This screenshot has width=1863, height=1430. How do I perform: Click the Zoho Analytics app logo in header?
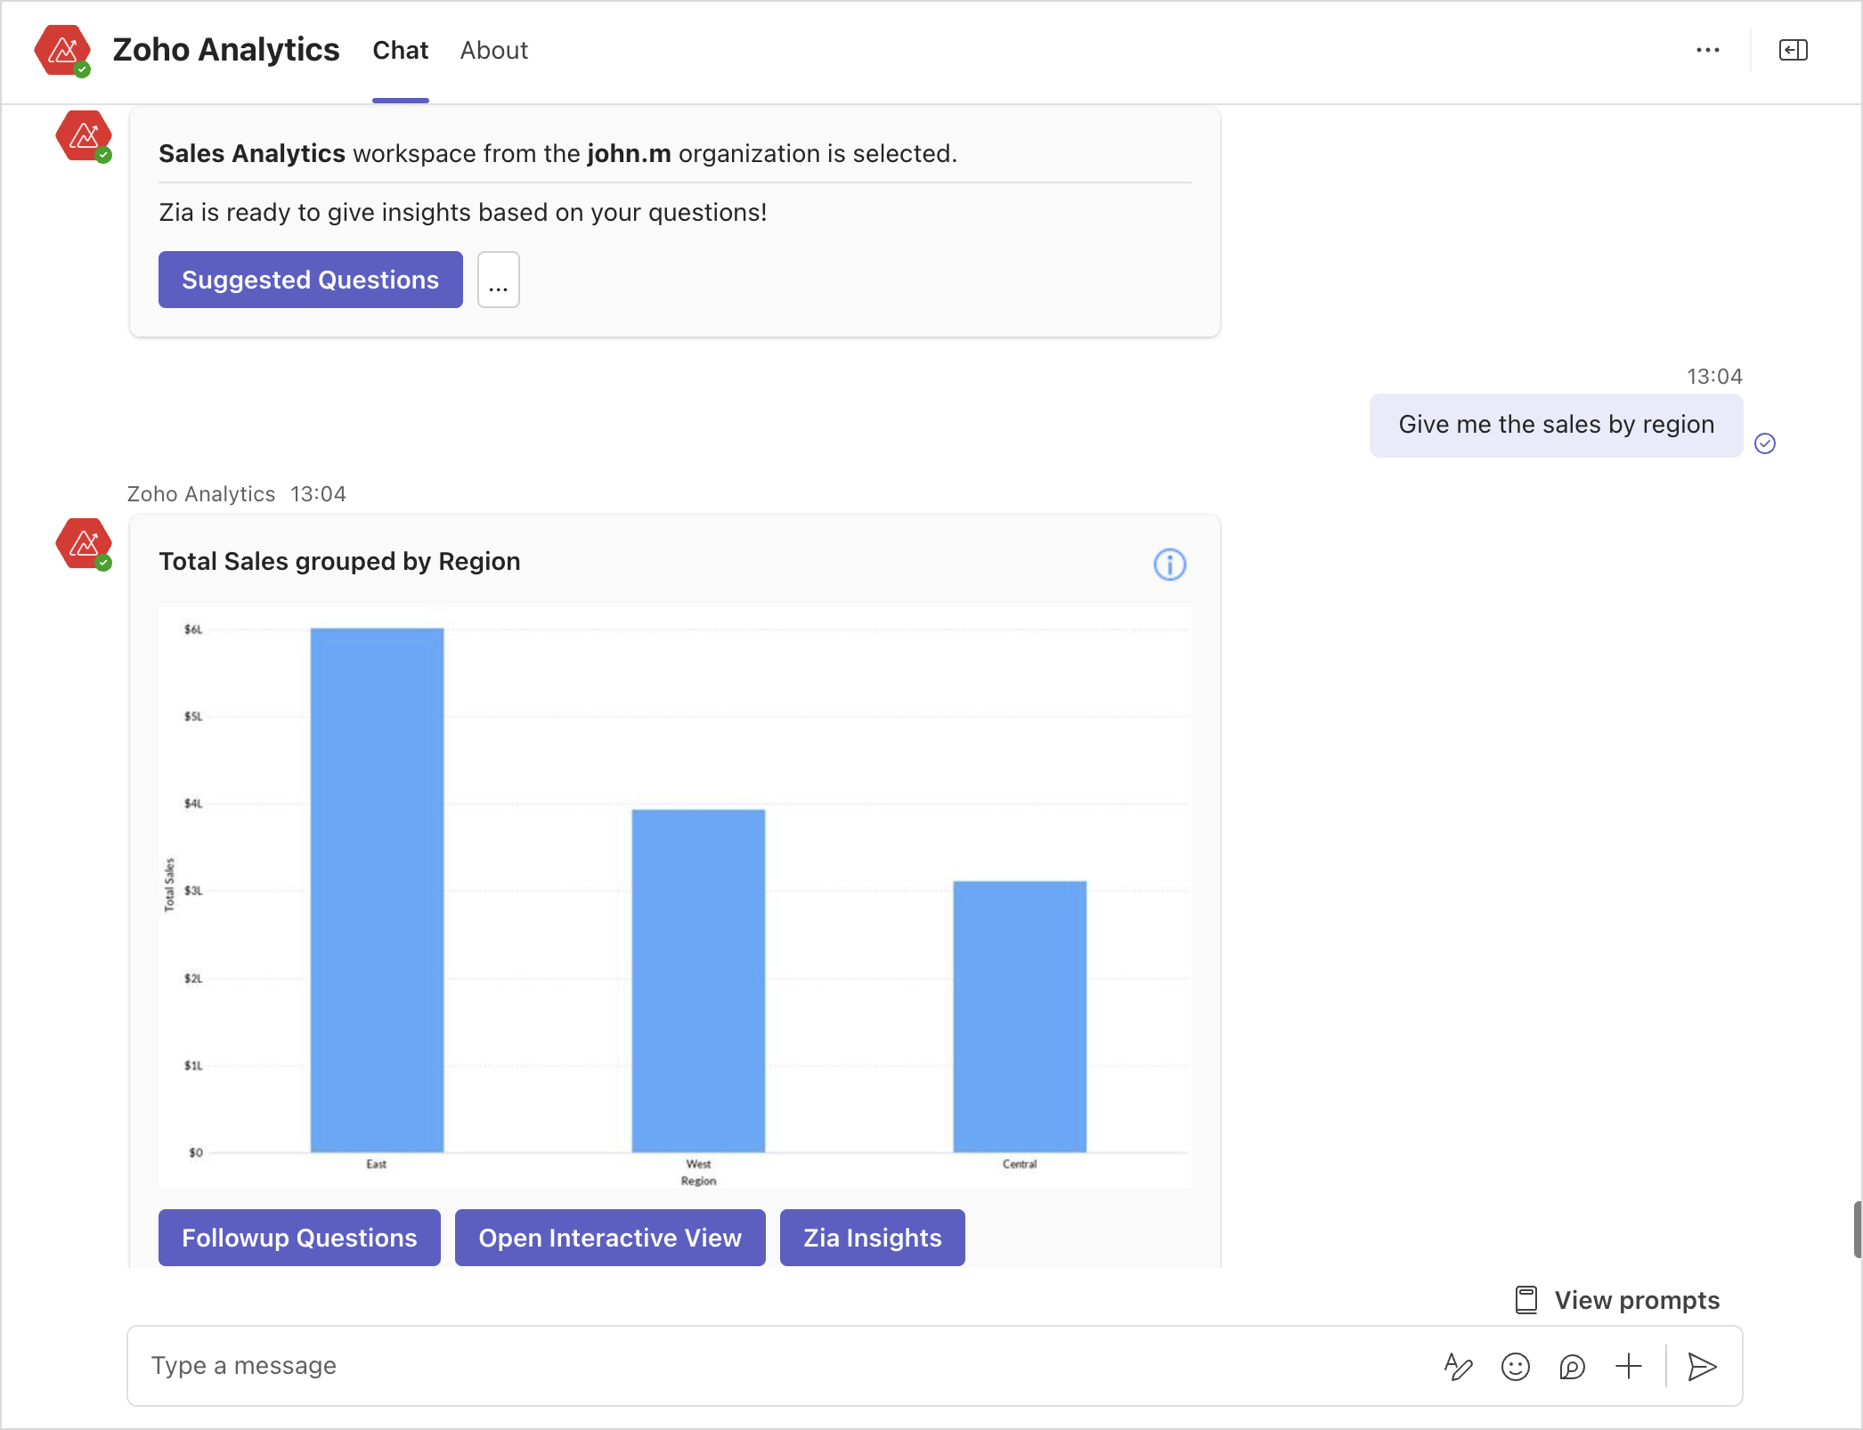click(x=62, y=51)
